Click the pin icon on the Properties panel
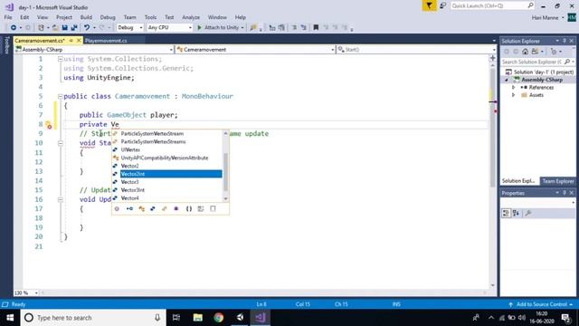This screenshot has height=326, width=579. point(565,193)
